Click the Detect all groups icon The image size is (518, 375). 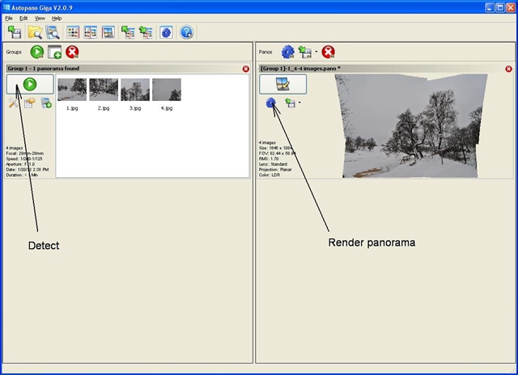36,52
